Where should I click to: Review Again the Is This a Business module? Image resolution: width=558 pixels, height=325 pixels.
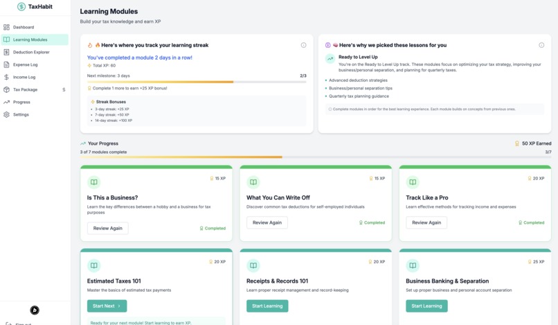tap(108, 228)
